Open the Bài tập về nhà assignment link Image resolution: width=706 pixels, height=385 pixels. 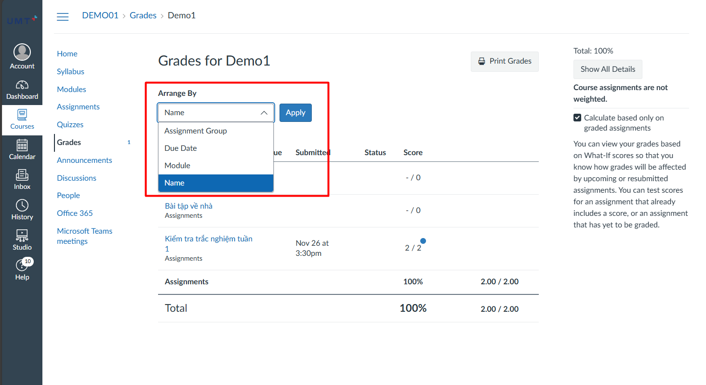[188, 206]
